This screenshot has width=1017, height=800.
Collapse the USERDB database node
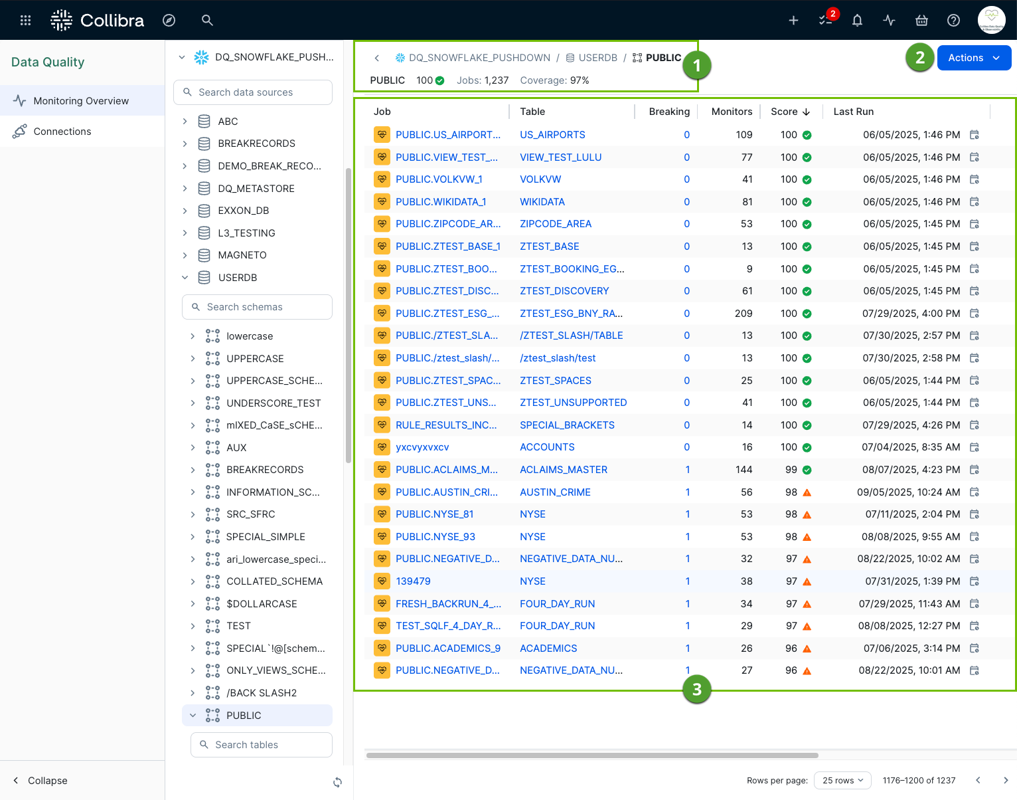point(185,277)
